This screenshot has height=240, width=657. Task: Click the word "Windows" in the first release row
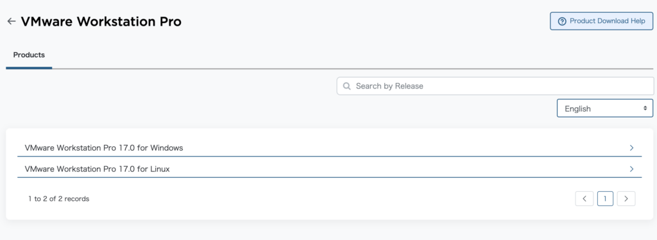[167, 148]
